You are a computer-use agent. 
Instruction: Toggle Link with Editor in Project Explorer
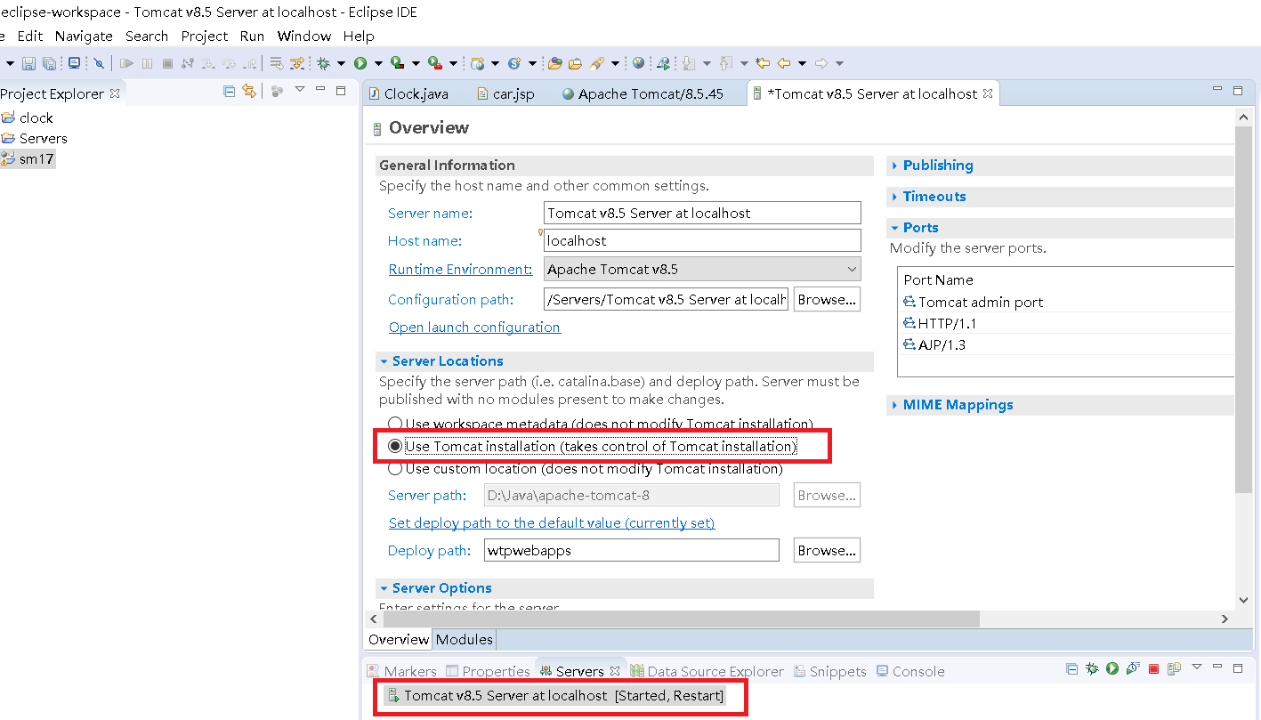click(x=249, y=91)
